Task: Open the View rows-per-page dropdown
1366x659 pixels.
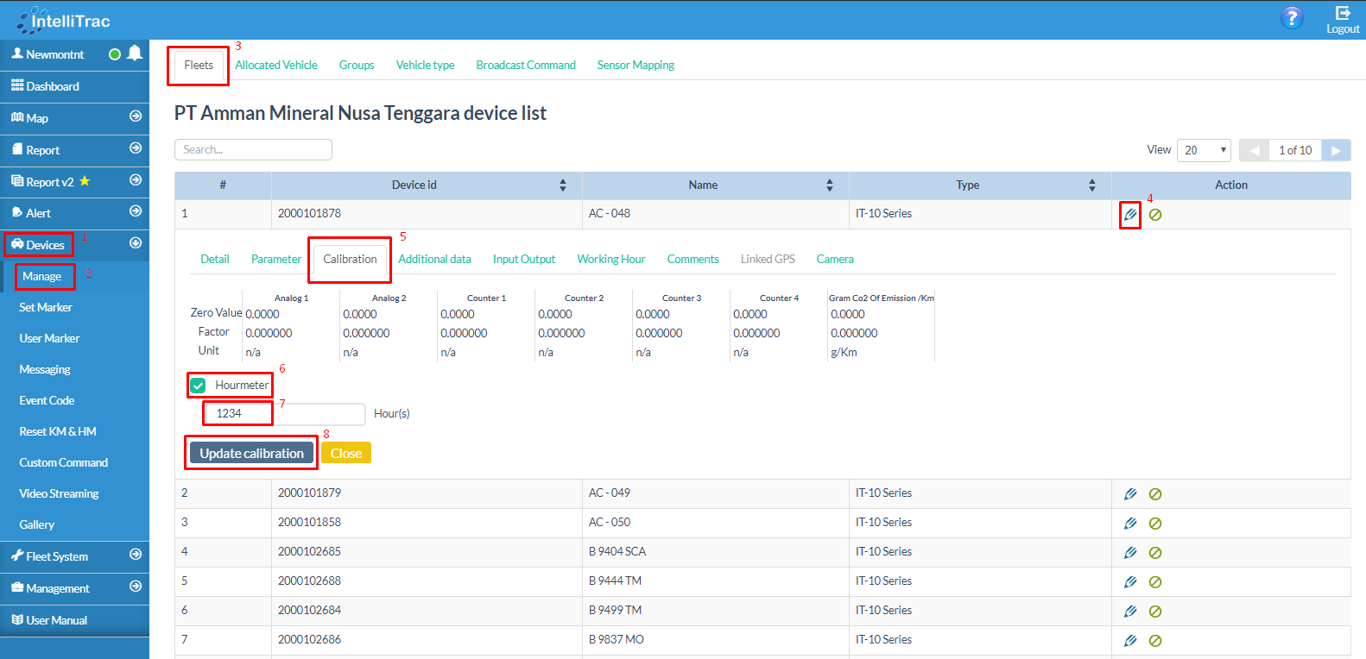Action: coord(1205,150)
